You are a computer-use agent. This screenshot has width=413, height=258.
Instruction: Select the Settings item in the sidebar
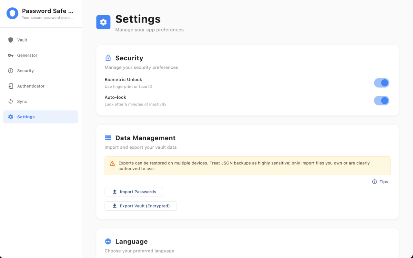(x=41, y=117)
